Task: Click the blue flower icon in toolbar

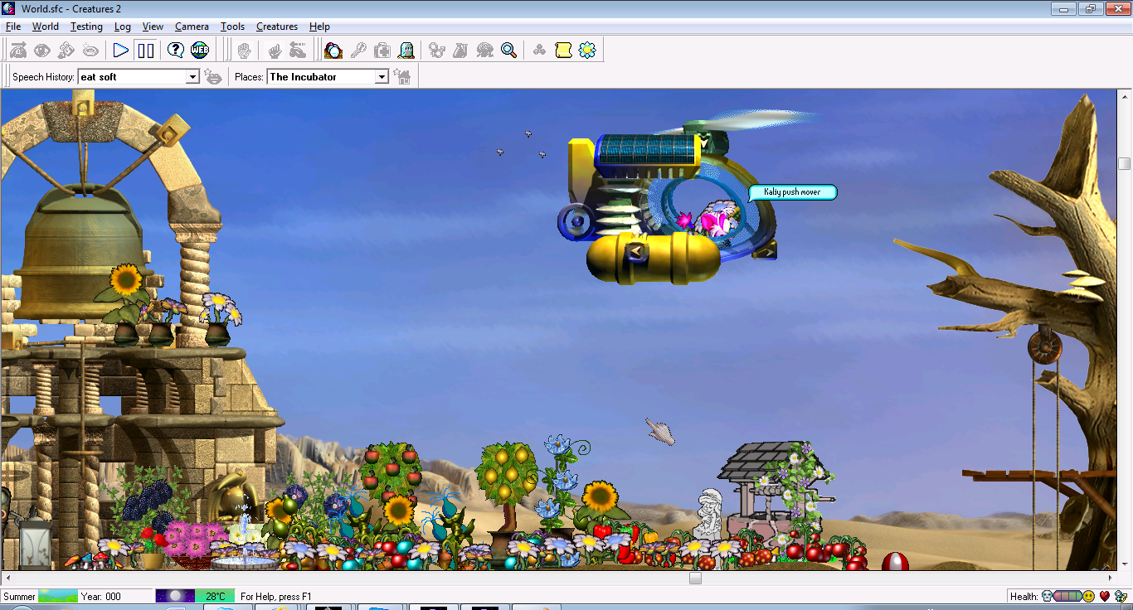Action: [587, 51]
